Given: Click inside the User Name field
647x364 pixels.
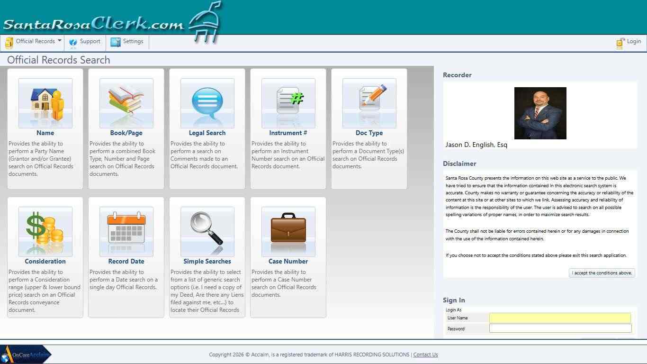Looking at the screenshot, I should 560,318.
